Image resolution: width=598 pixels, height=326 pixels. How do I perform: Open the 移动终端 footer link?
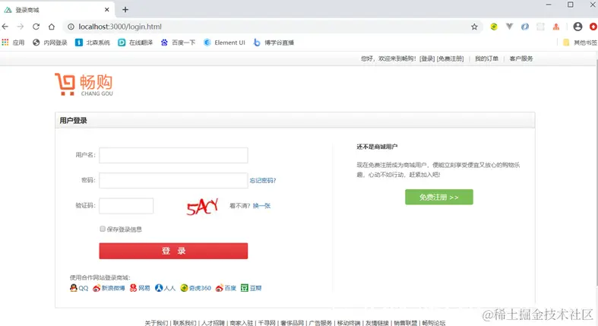coord(349,323)
